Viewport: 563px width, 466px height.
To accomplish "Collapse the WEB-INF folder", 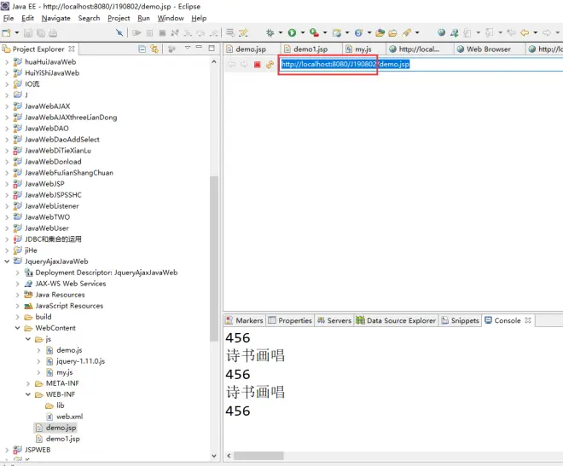I will [x=28, y=394].
